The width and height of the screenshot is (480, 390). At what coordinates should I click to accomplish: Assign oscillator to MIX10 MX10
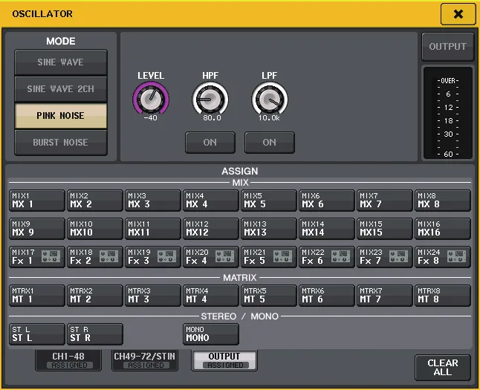coord(95,229)
